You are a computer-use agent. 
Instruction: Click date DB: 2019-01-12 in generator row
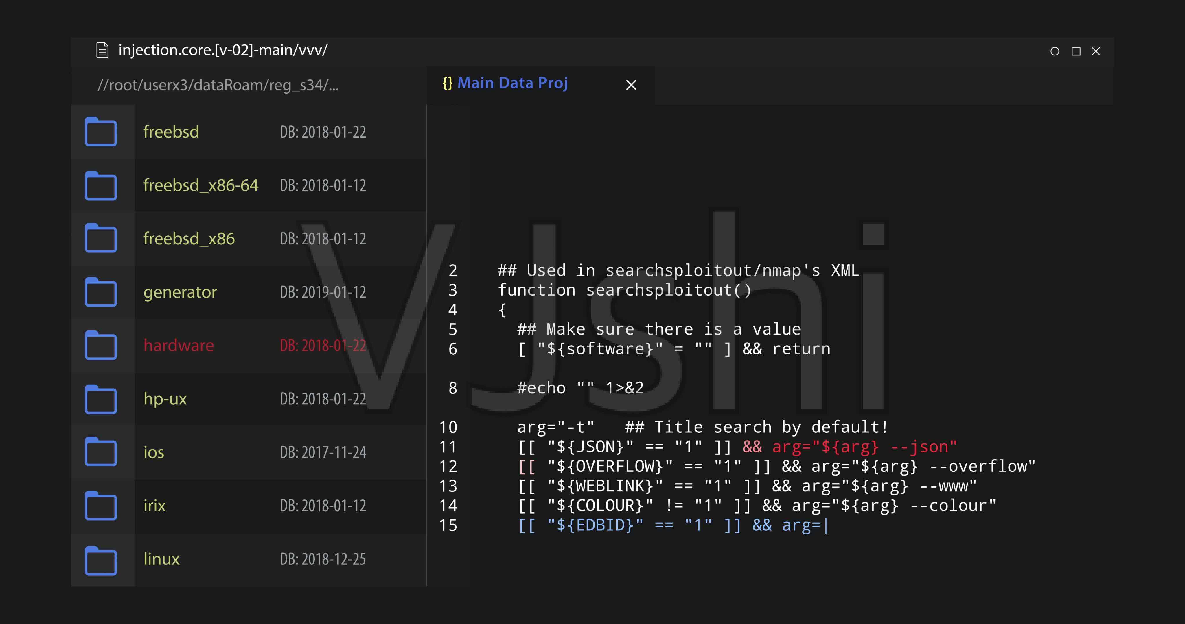(x=323, y=292)
